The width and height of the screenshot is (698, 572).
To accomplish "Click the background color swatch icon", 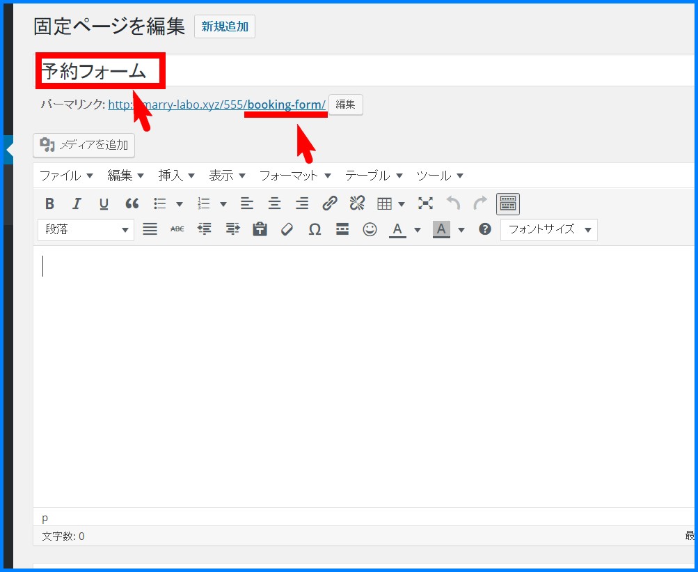I will coord(441,229).
